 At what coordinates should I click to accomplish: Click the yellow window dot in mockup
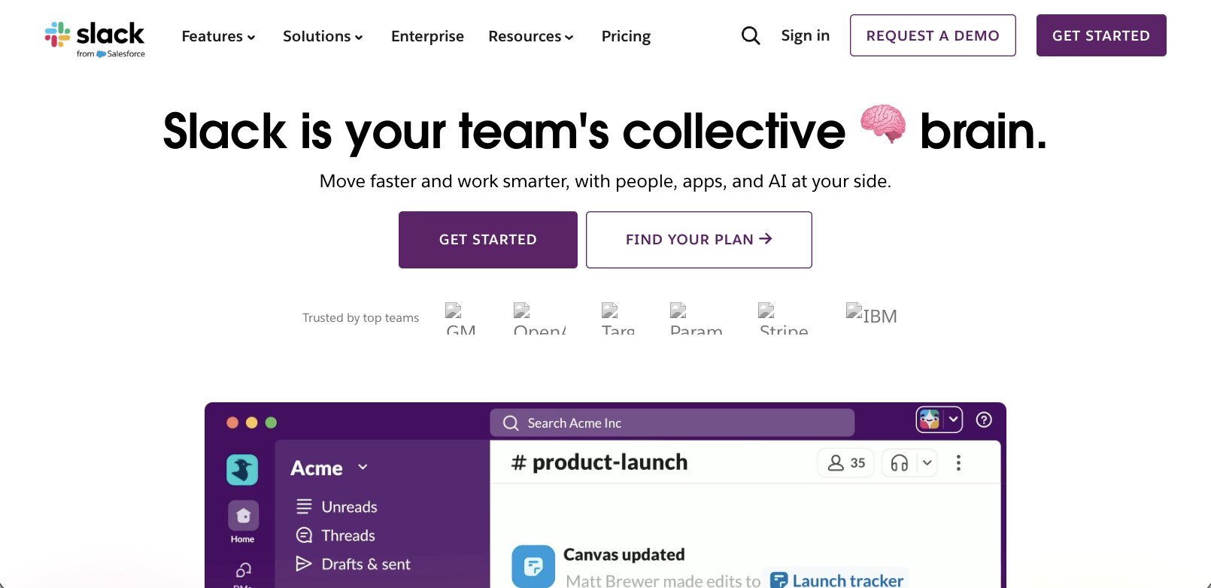(x=252, y=423)
